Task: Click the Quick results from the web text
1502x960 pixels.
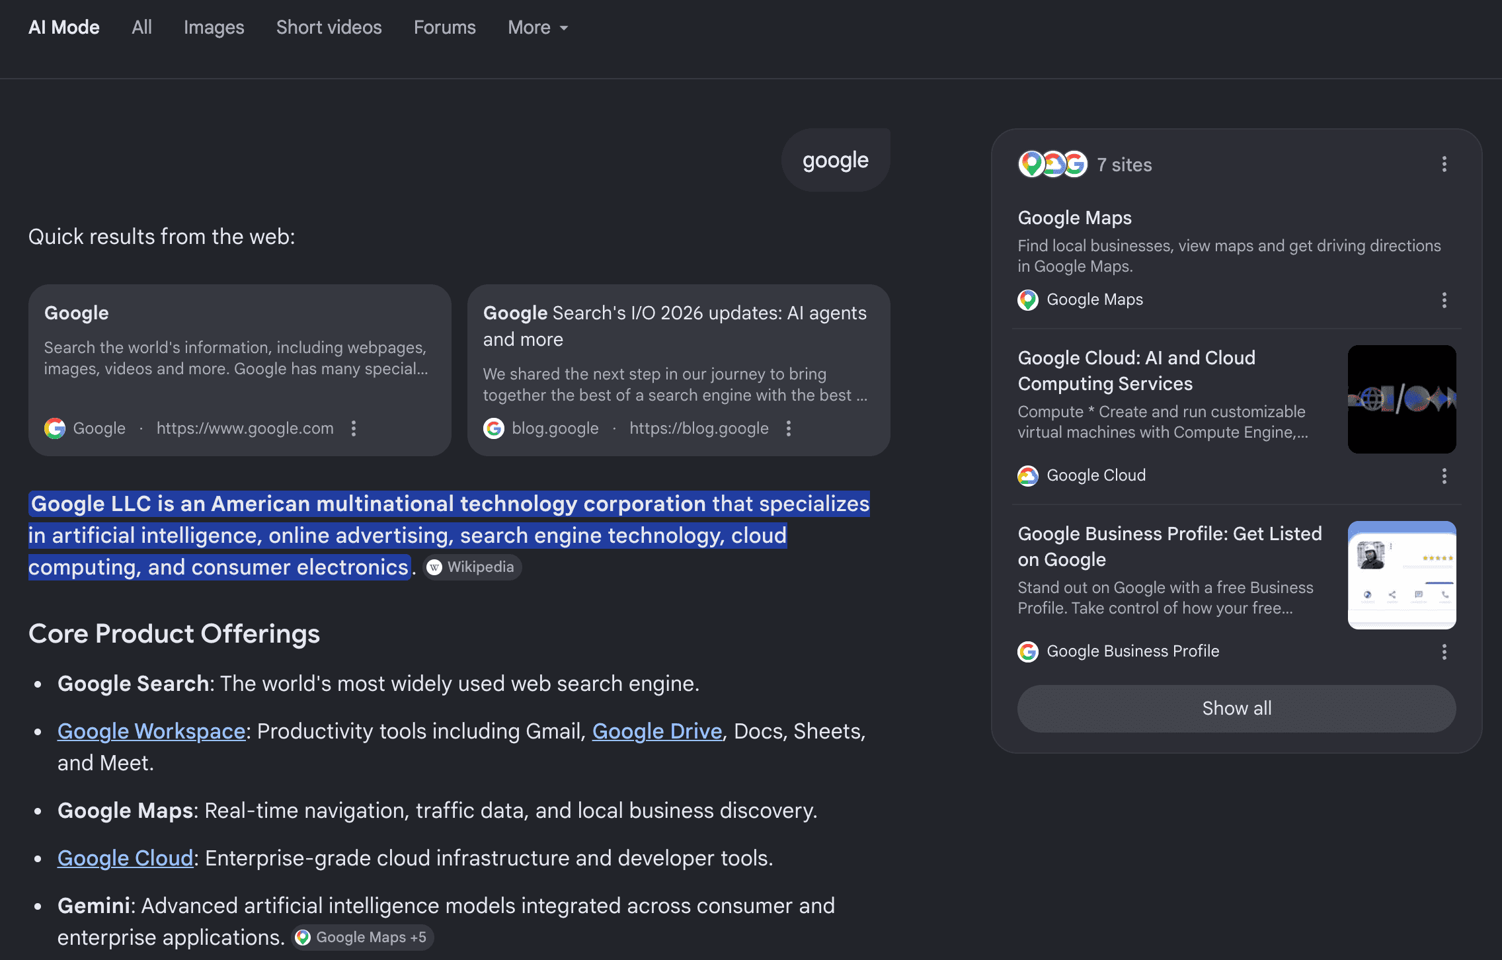Action: tap(162, 237)
